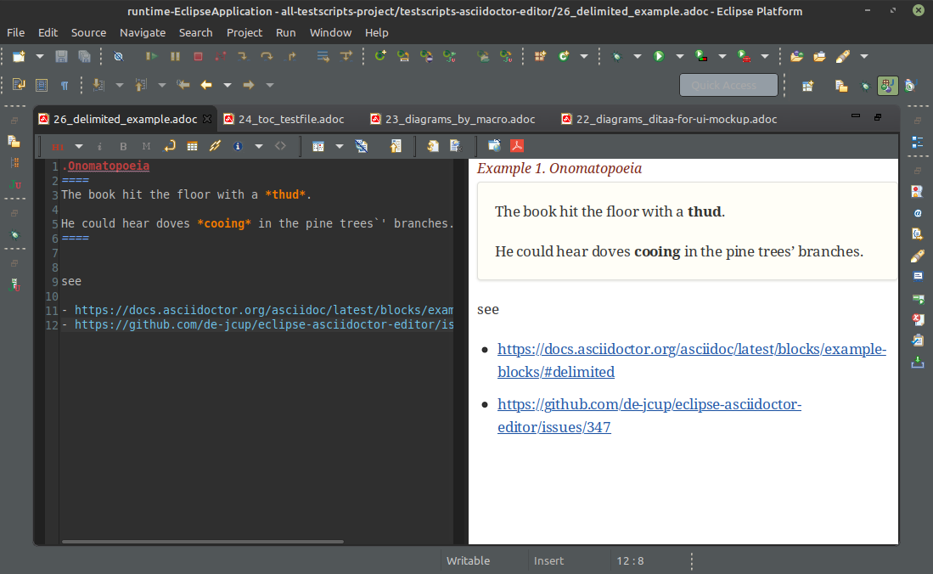
Task: Click the Suspend (pause) debug icon
Action: coord(175,57)
